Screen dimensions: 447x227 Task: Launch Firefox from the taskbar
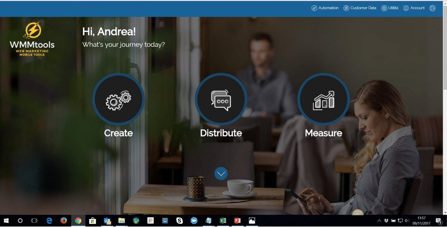[64, 221]
